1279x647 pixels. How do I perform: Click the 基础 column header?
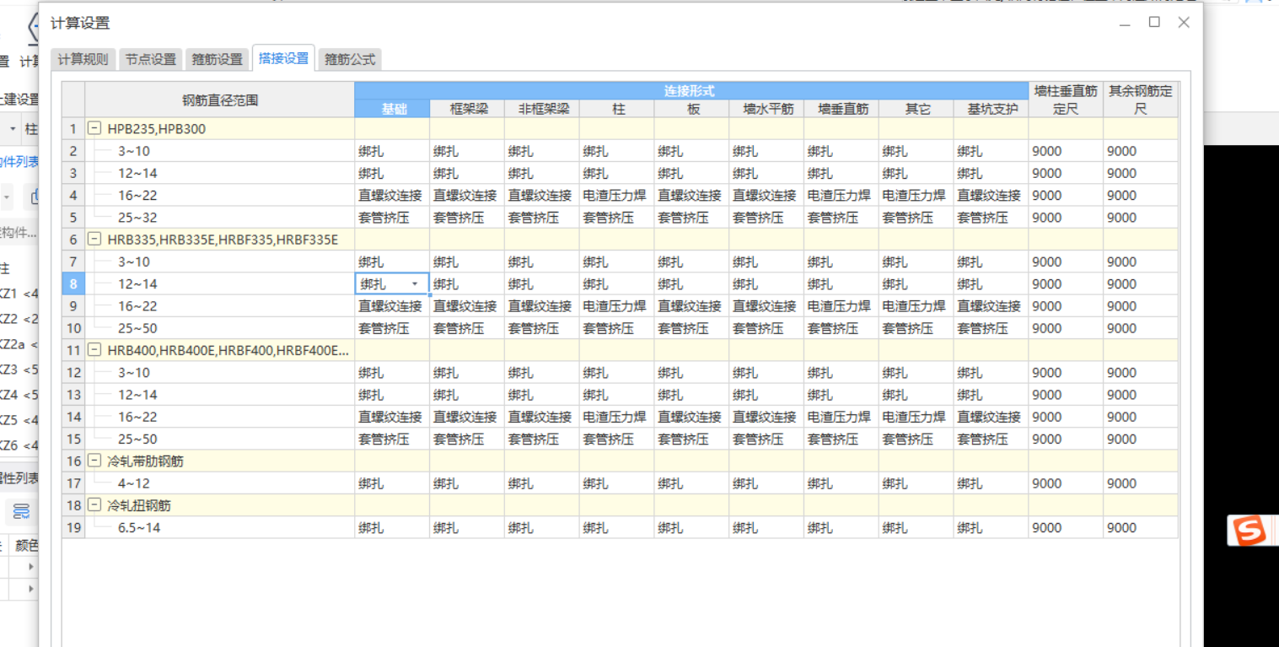[x=392, y=109]
